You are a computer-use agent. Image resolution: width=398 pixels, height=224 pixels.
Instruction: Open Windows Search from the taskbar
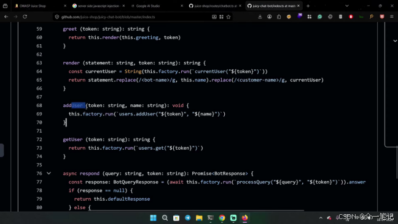165,218
